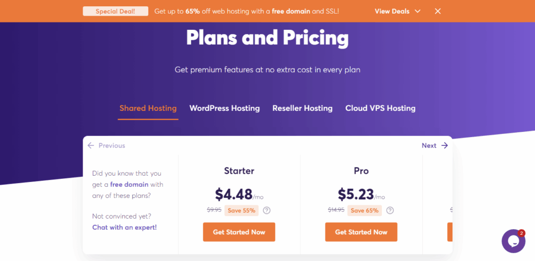Click the Special Deal badge
The height and width of the screenshot is (261, 535).
click(115, 11)
